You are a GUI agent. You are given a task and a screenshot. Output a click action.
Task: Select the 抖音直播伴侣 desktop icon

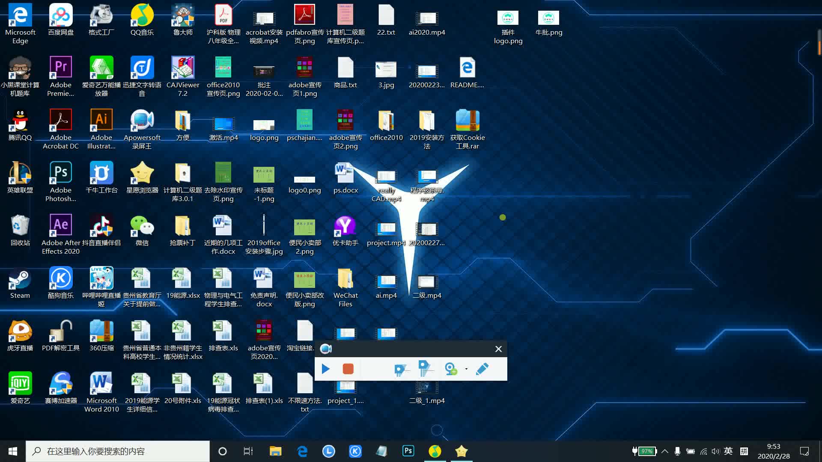(101, 230)
